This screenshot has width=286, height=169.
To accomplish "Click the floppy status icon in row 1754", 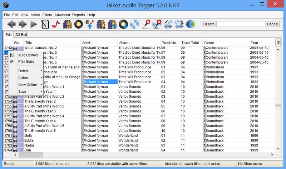I will (x=15, y=101).
